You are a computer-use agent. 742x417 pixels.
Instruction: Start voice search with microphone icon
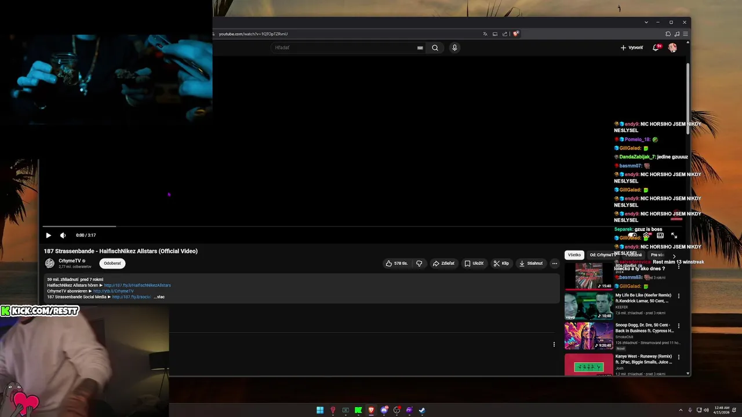pyautogui.click(x=454, y=47)
